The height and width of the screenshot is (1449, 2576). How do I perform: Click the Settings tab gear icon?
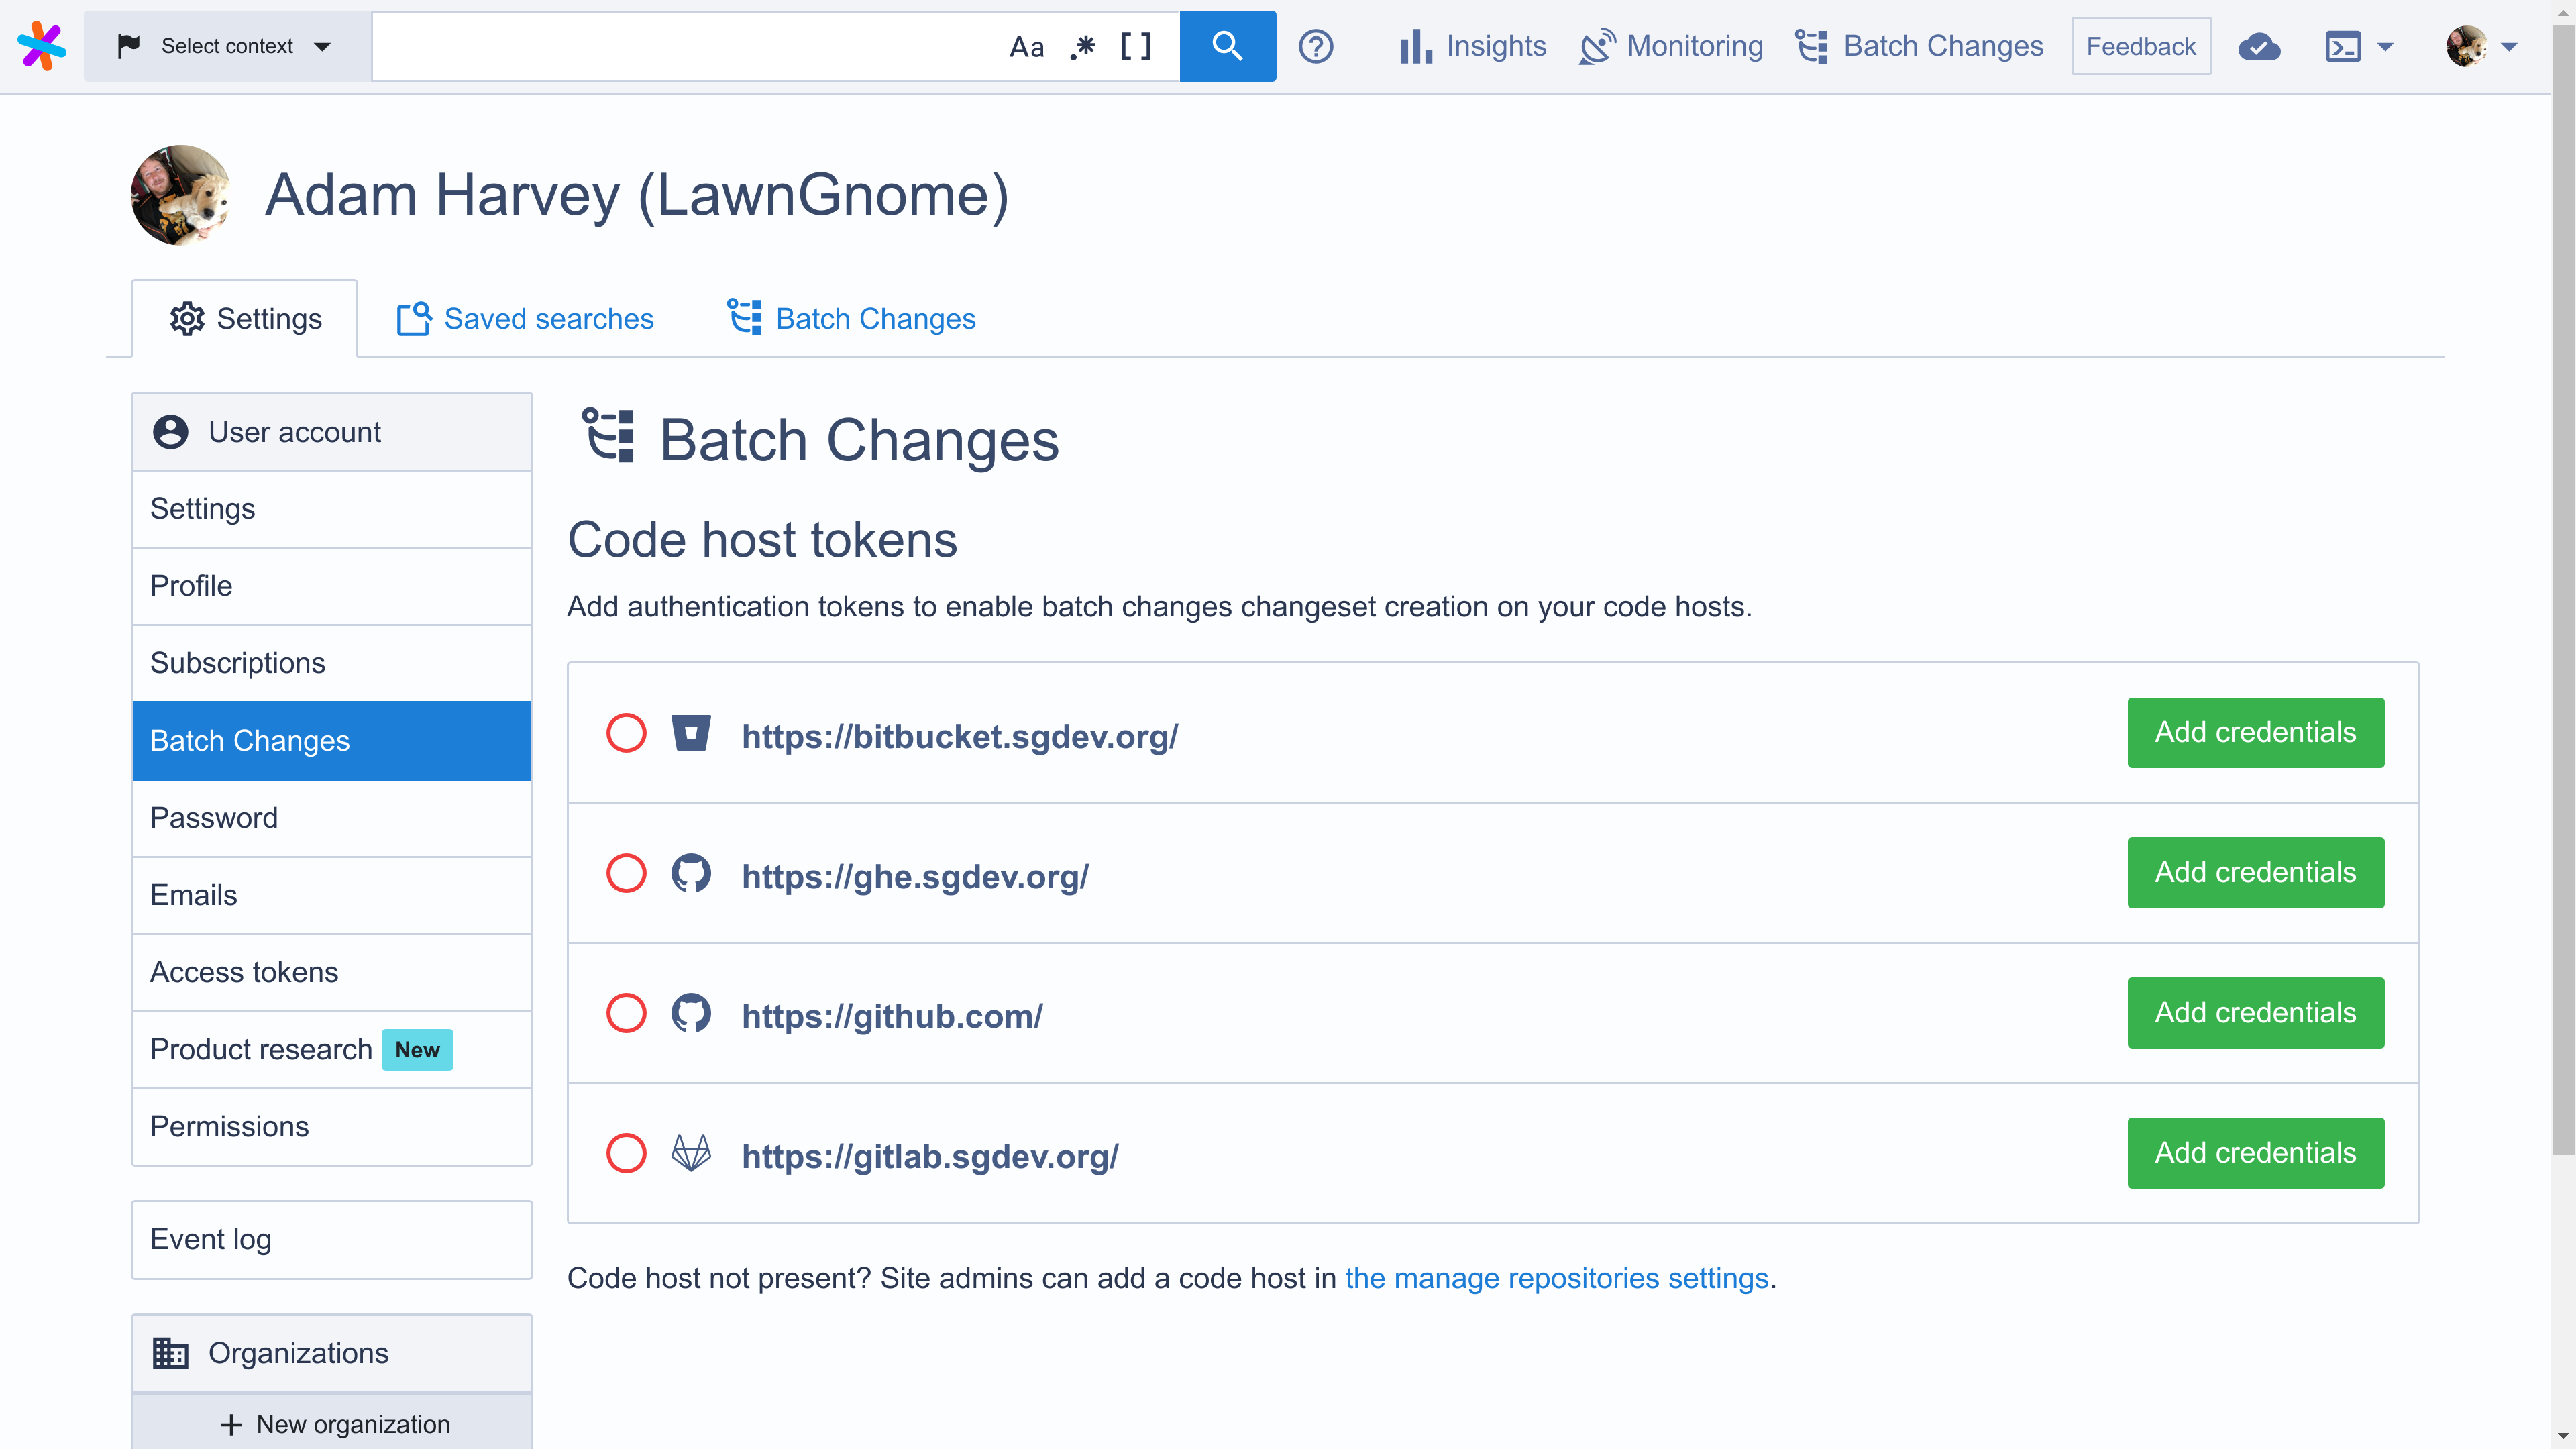point(187,319)
